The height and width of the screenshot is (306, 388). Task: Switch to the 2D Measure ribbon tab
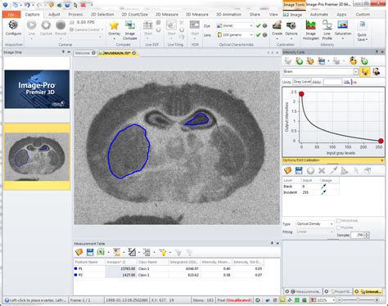click(x=167, y=15)
